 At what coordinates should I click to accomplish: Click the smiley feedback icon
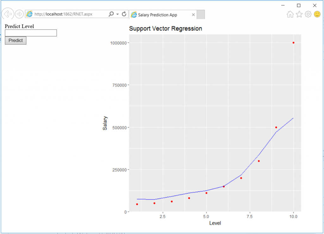pos(317,14)
